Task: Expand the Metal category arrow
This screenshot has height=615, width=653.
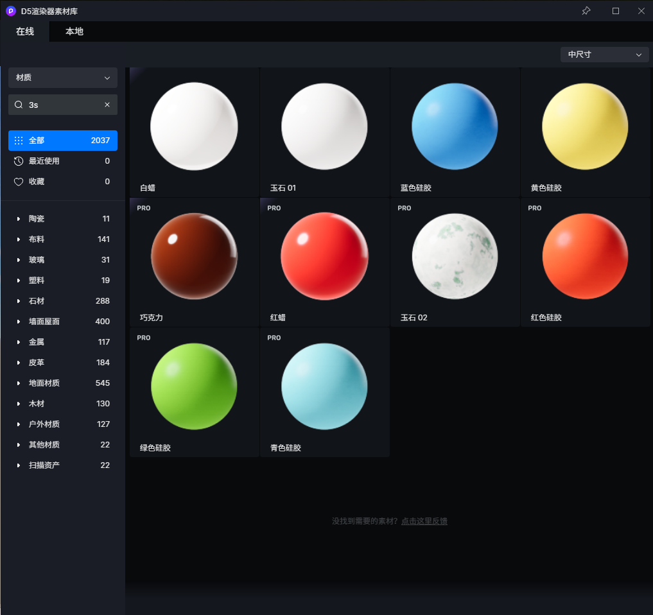Action: tap(19, 342)
